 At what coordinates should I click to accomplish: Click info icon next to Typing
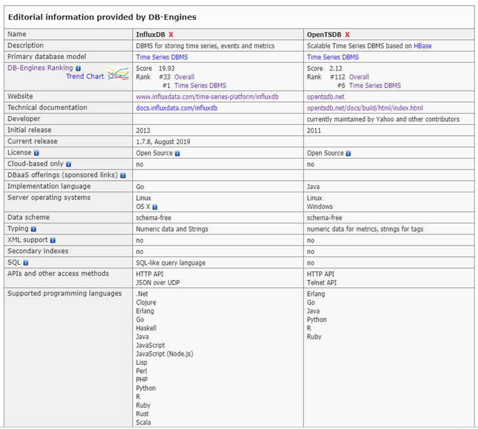pyautogui.click(x=34, y=229)
